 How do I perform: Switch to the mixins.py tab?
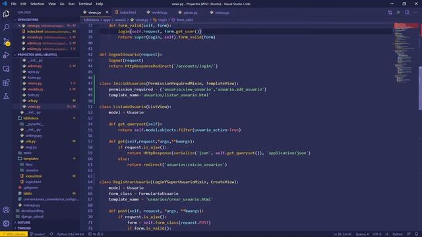tap(220, 13)
